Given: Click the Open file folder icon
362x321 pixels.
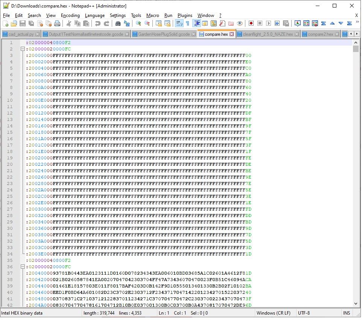Looking at the screenshot, I should pyautogui.click(x=14, y=23).
